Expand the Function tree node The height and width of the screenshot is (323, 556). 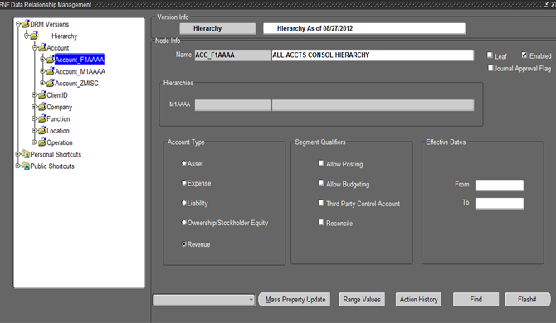click(34, 118)
